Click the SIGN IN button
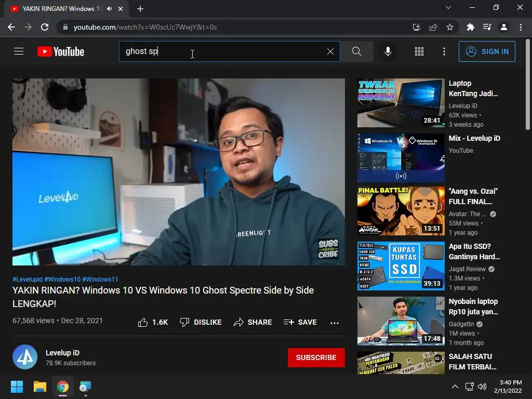The width and height of the screenshot is (532, 399). 487,51
